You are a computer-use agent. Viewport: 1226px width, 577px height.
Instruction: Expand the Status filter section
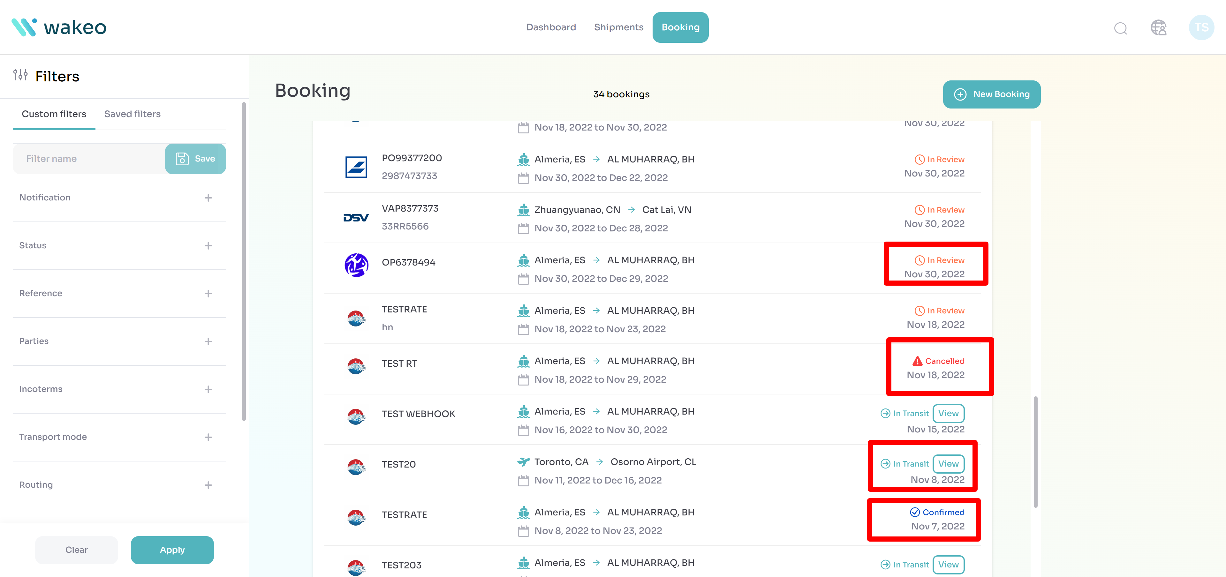click(208, 245)
